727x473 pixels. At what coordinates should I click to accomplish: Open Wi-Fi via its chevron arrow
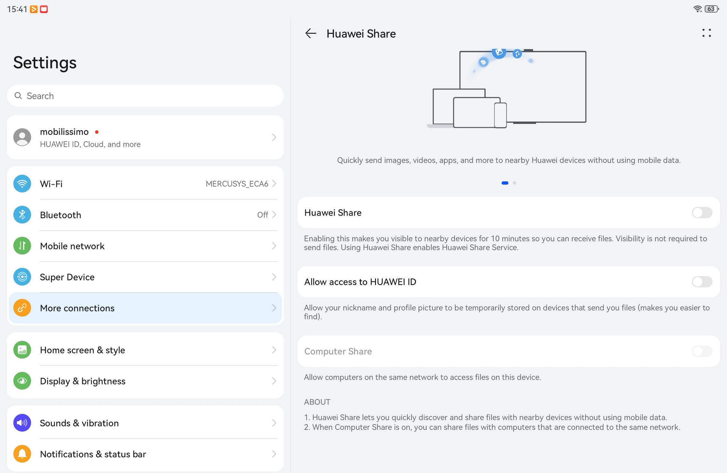coord(274,184)
